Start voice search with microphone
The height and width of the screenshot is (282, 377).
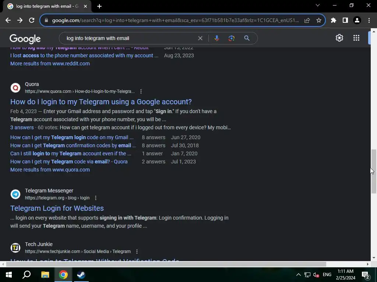click(216, 38)
